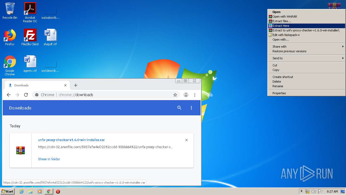Go forward in Chrome
This screenshot has height=195, width=346.
17,95
